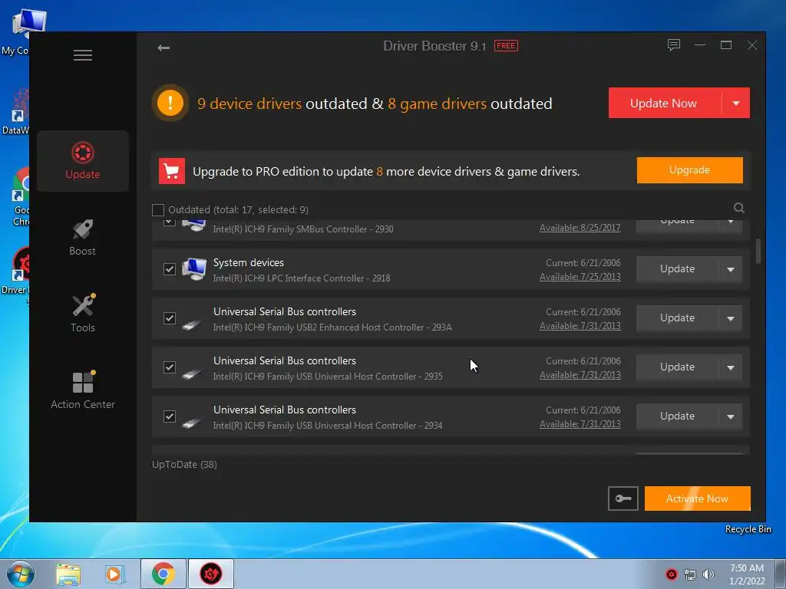Click the driver list scrollbar thumb

(758, 251)
